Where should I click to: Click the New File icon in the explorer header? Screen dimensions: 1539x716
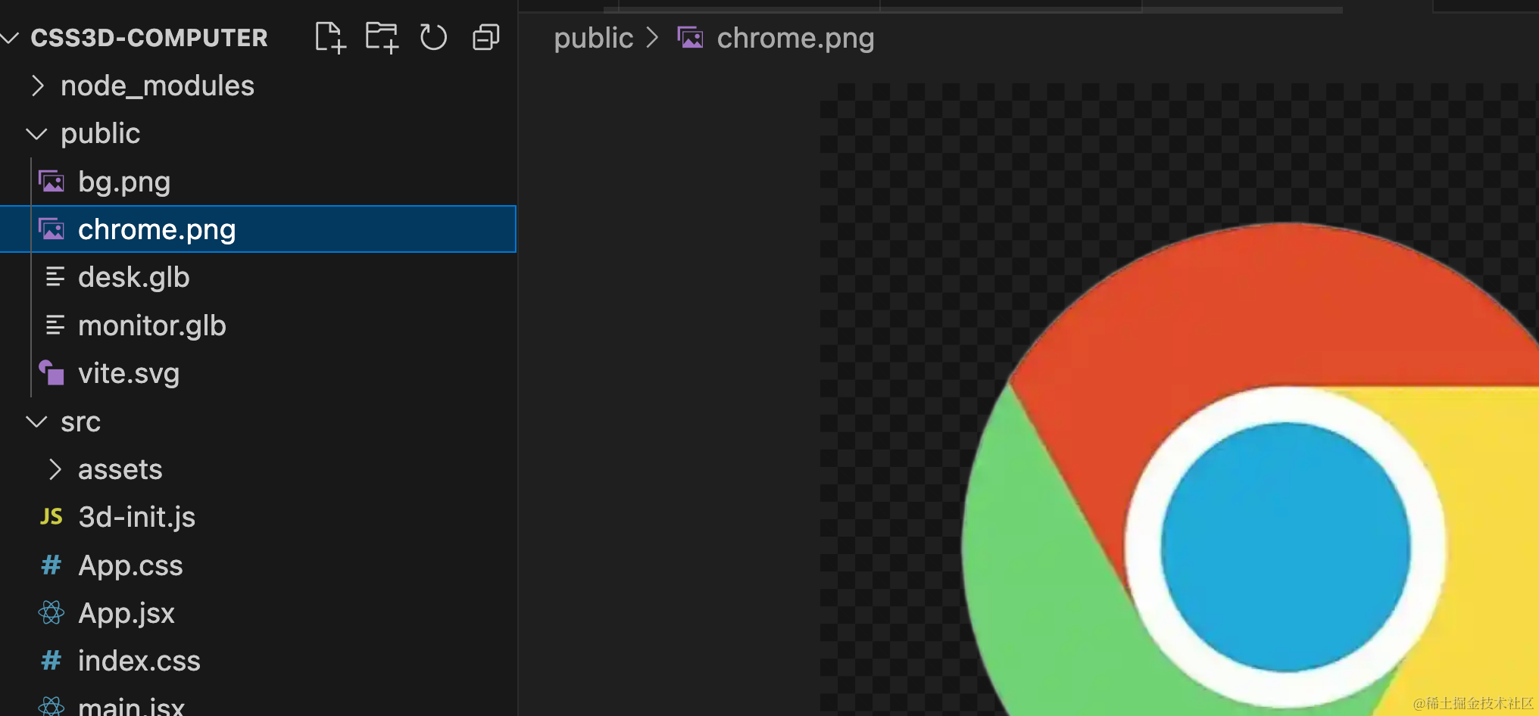(x=330, y=37)
